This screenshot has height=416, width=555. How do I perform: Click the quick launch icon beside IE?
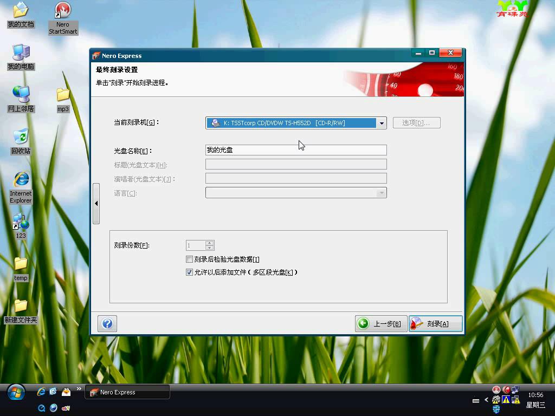click(53, 391)
